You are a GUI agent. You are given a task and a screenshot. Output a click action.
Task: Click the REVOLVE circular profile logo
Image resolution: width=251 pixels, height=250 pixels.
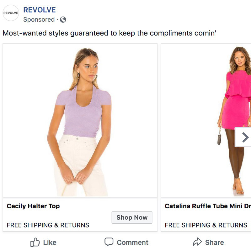11,13
